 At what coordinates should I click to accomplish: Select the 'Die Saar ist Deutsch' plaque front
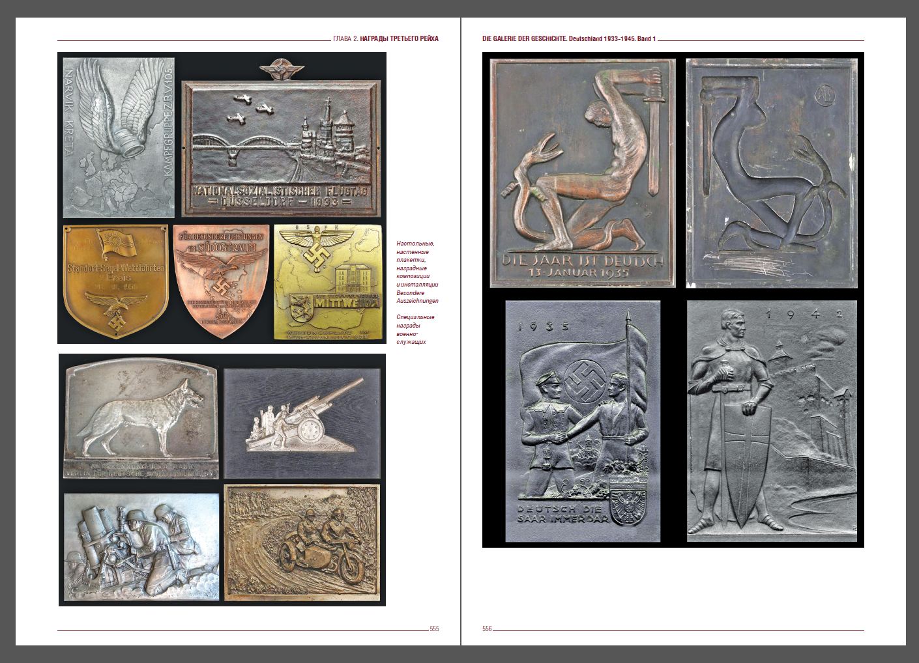(x=582, y=173)
